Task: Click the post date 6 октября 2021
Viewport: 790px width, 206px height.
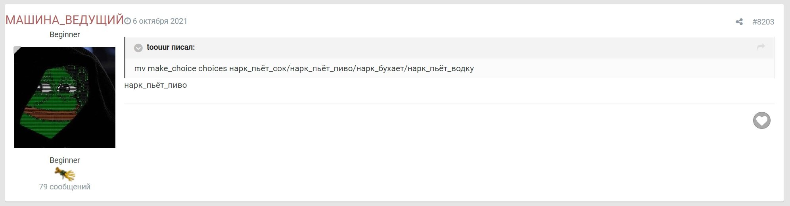Action: 160,21
